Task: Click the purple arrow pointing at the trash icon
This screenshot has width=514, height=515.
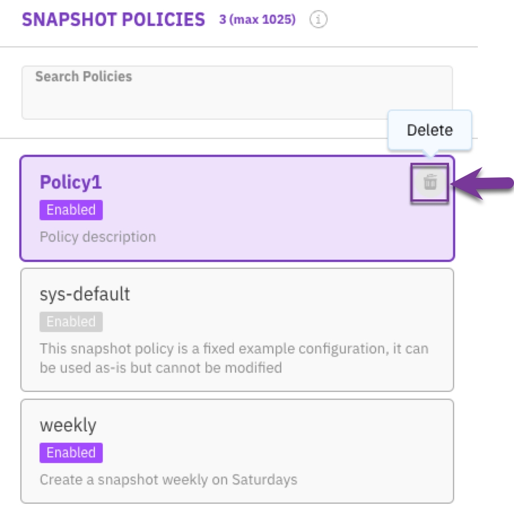Action: click(x=482, y=184)
